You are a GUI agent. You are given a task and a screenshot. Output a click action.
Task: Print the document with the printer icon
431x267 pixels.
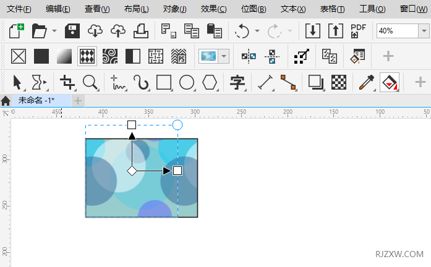pos(141,31)
